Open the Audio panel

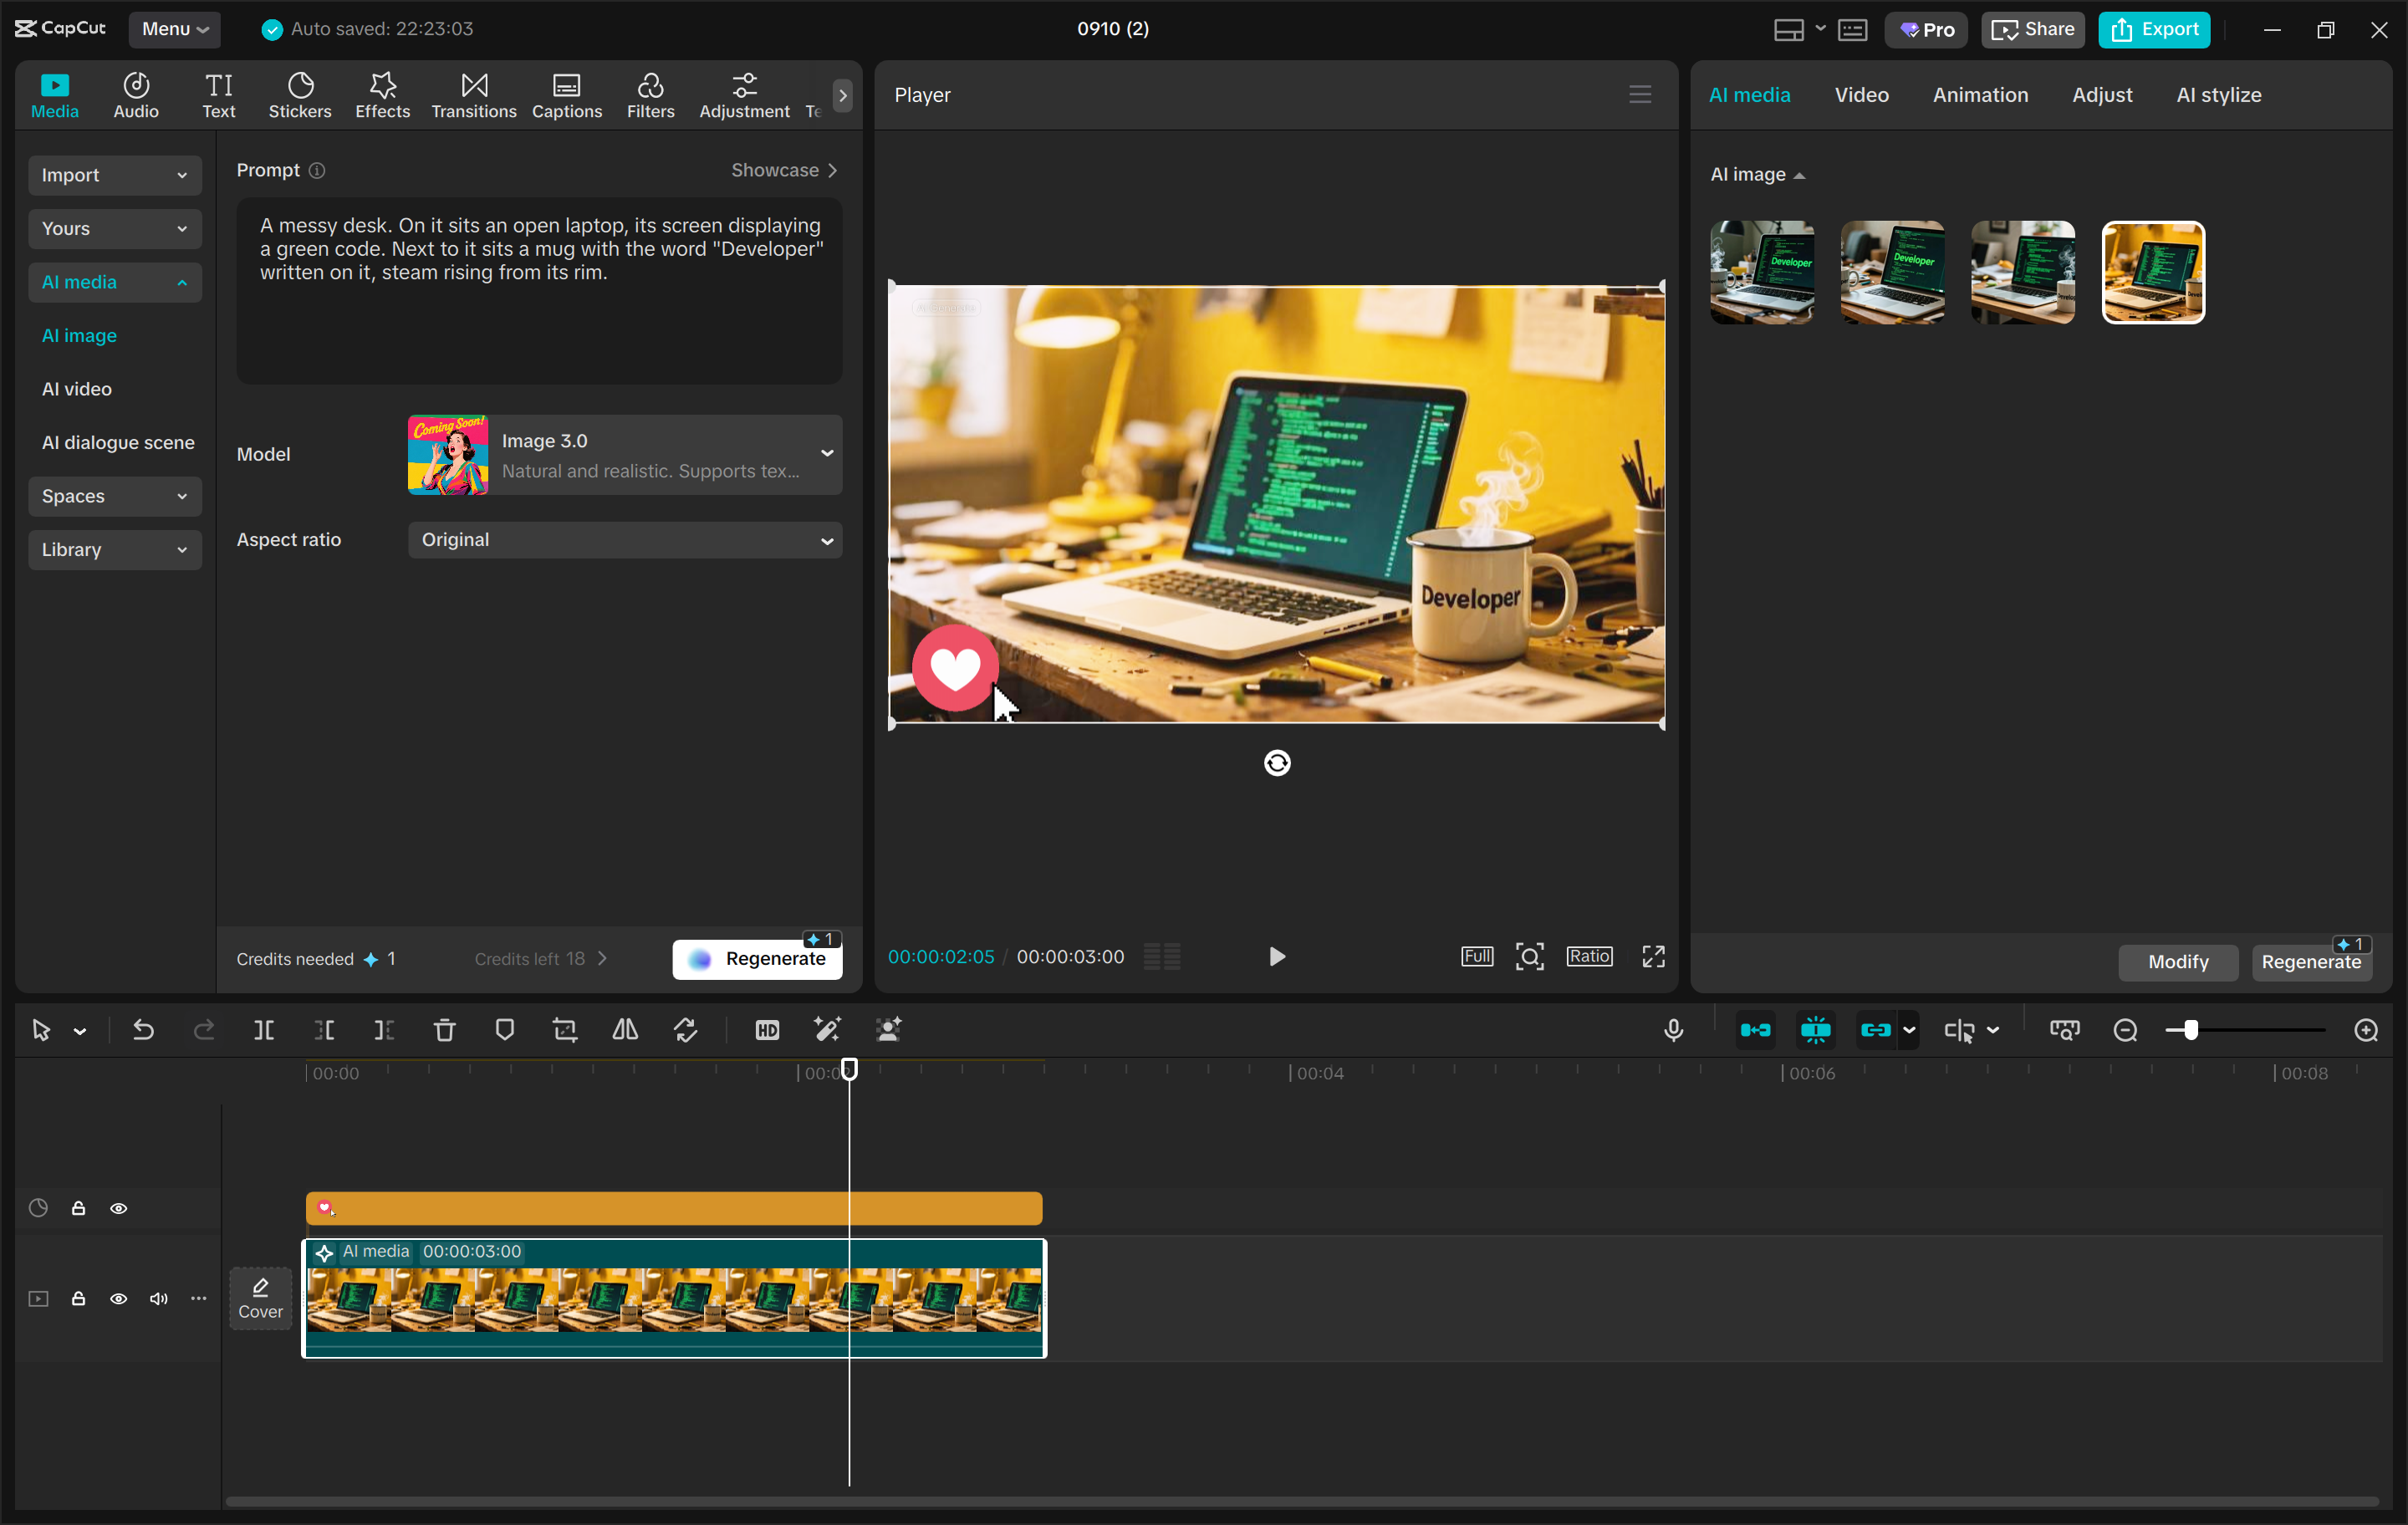(136, 96)
